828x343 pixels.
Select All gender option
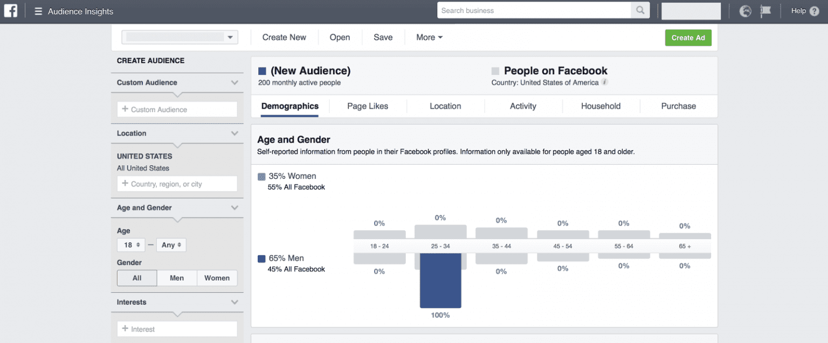point(137,278)
